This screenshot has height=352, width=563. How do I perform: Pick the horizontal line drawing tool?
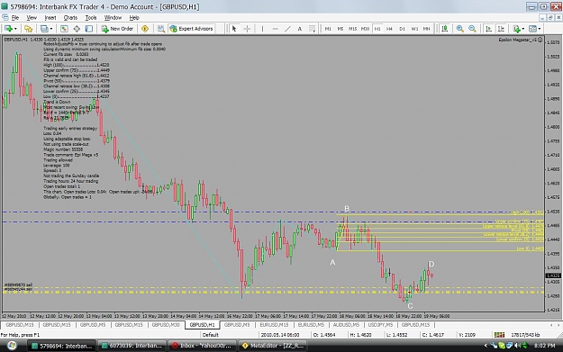275,29
